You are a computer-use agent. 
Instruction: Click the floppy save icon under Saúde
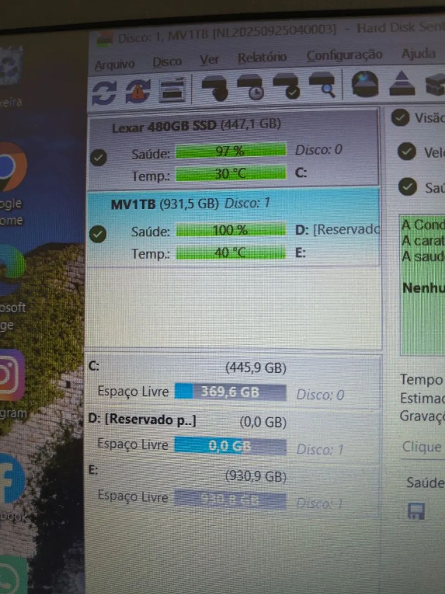pos(416,511)
